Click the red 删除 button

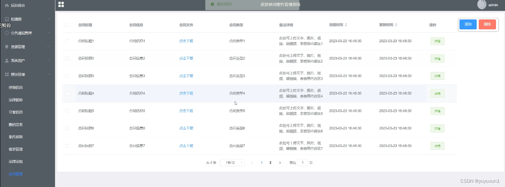pos(487,24)
